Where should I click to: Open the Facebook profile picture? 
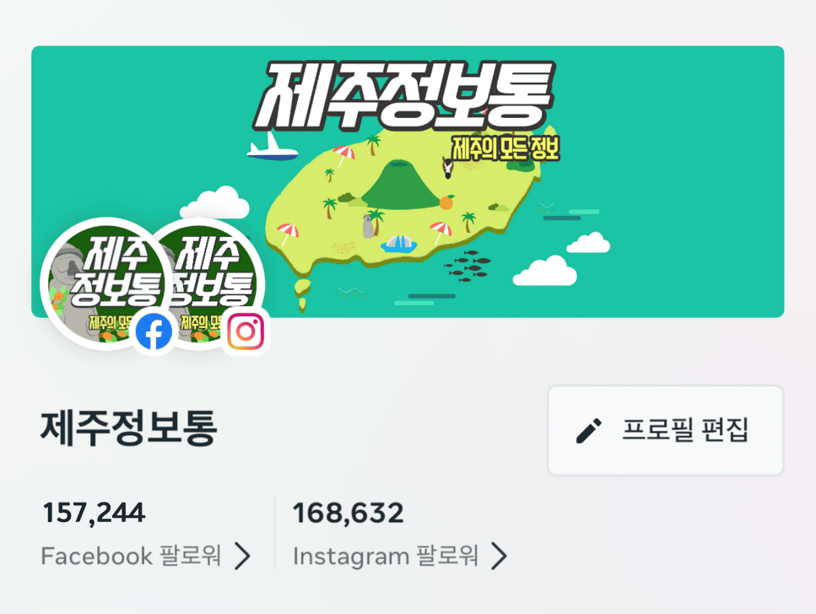click(x=106, y=283)
